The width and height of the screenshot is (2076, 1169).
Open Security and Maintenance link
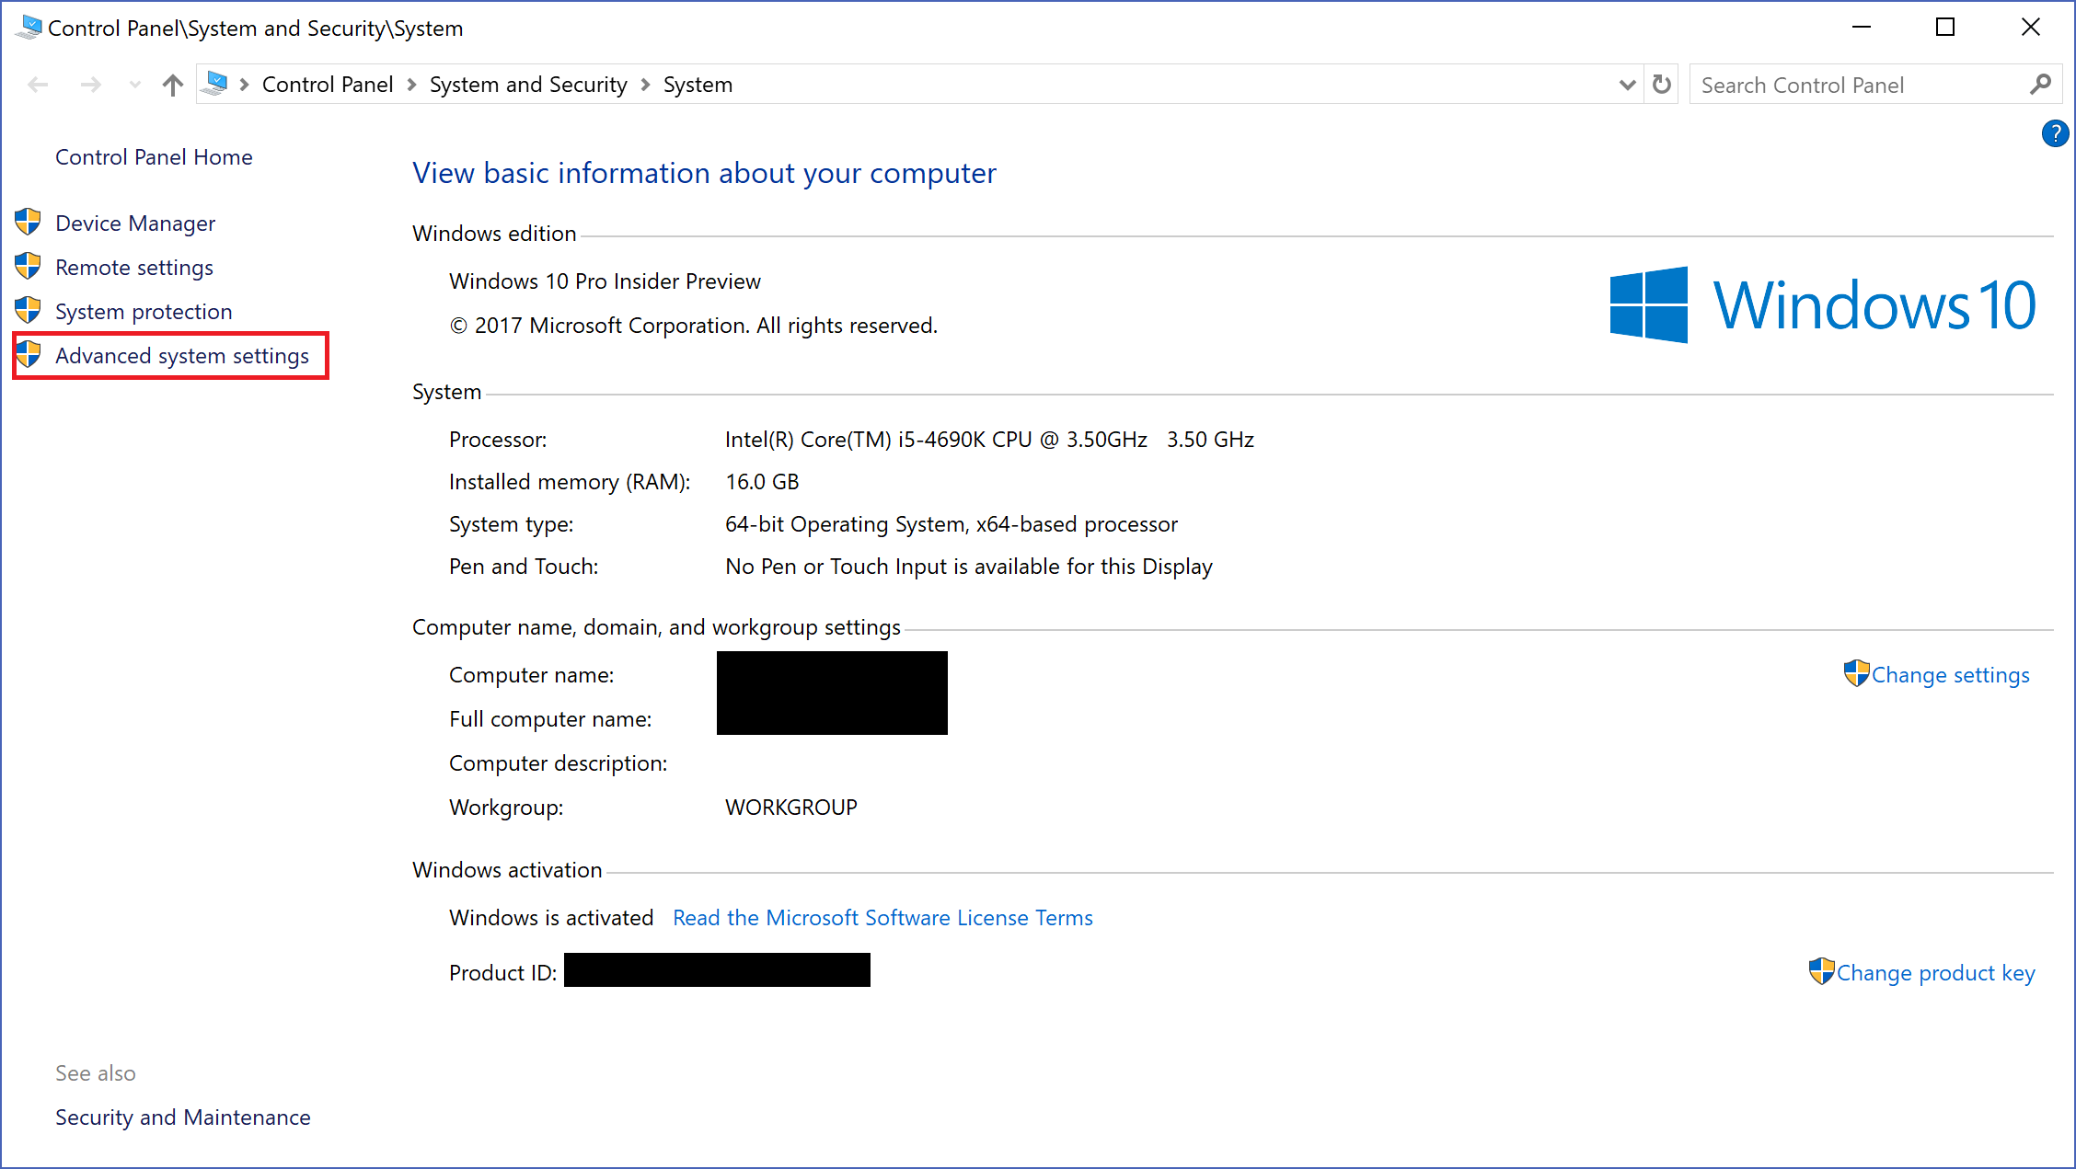pyautogui.click(x=182, y=1117)
